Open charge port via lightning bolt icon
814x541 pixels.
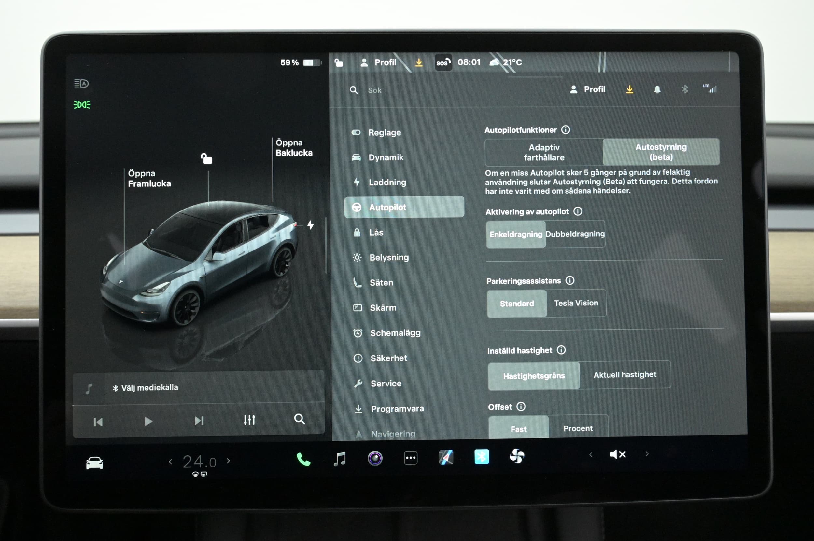pyautogui.click(x=311, y=225)
